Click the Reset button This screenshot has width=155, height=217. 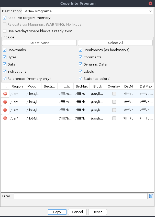[x=97, y=212]
